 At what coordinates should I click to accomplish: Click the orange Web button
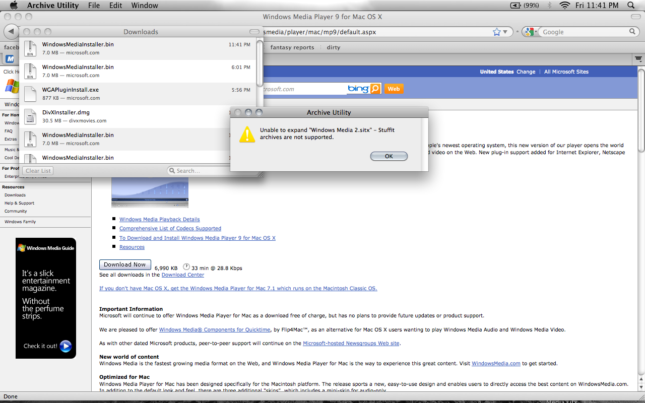click(394, 89)
